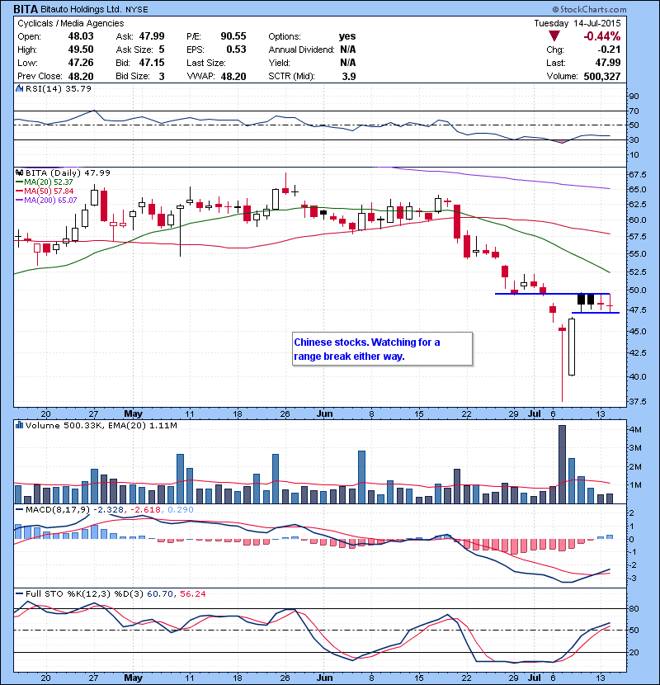Click the Annual Dividend N/A value
Image resolution: width=660 pixels, height=685 pixels.
point(347,50)
